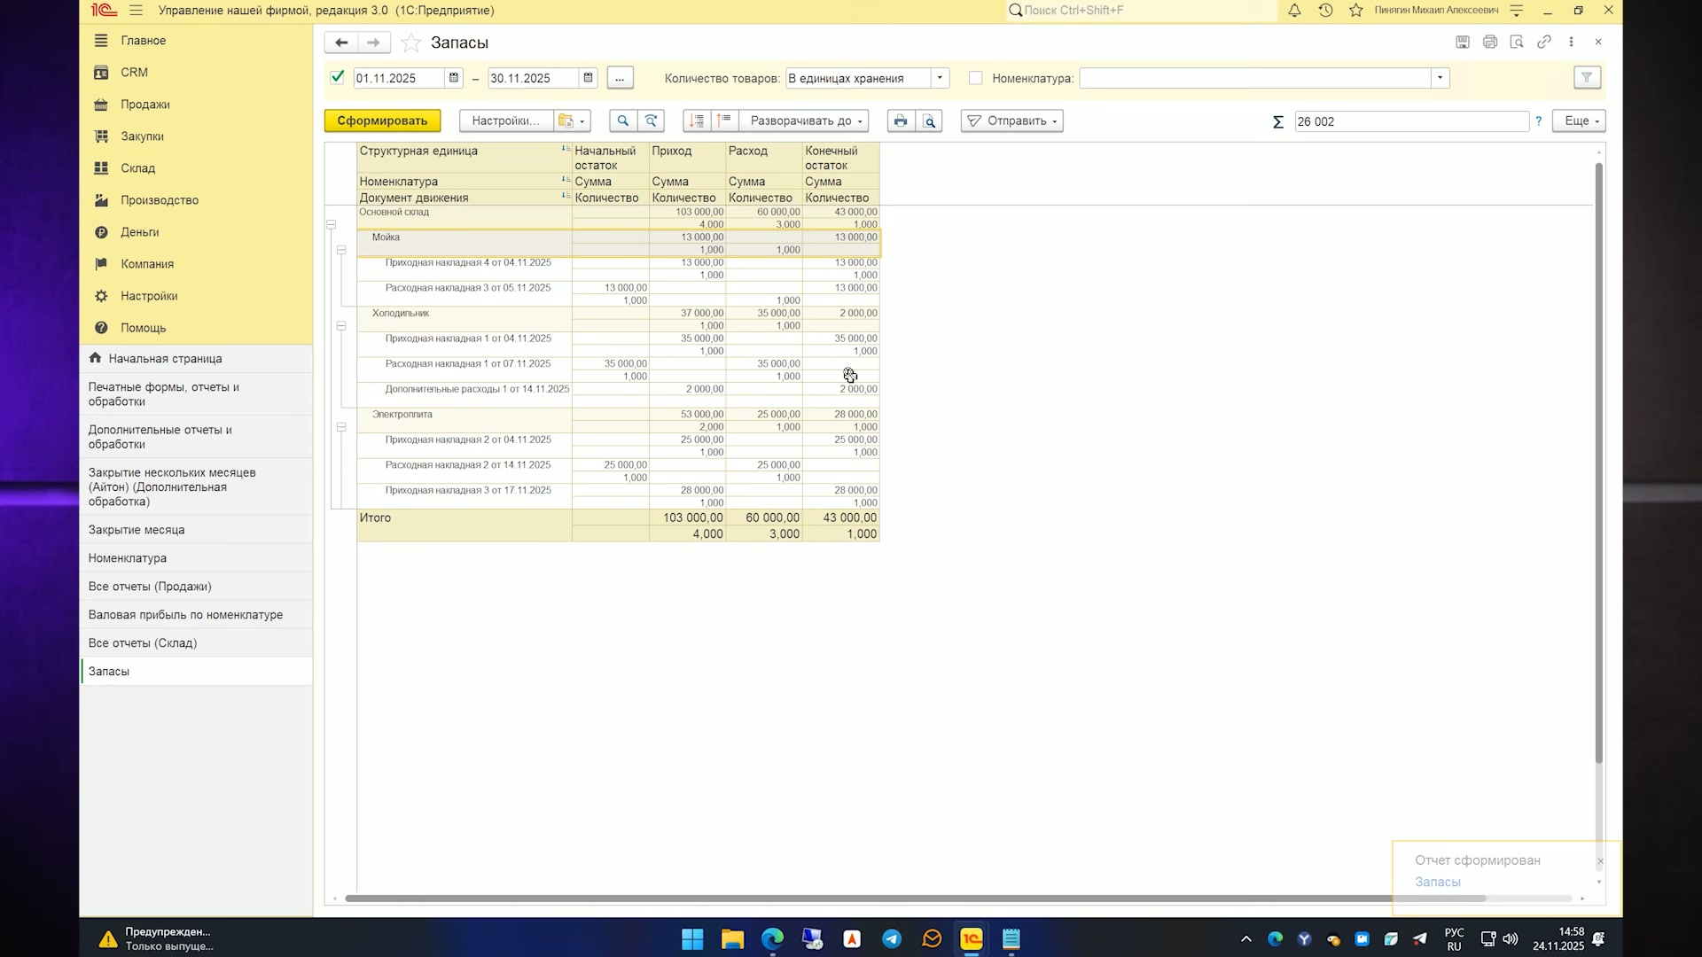Screen dimensions: 1702x957
Task: Open notifications bell icon
Action: coord(1294,11)
